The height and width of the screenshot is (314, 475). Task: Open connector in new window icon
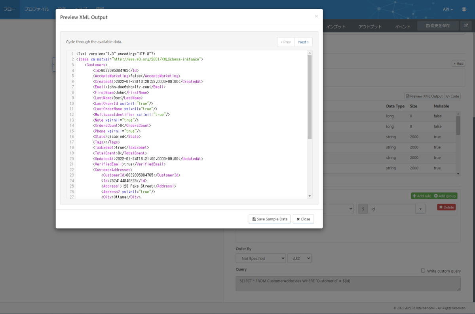tap(466, 26)
